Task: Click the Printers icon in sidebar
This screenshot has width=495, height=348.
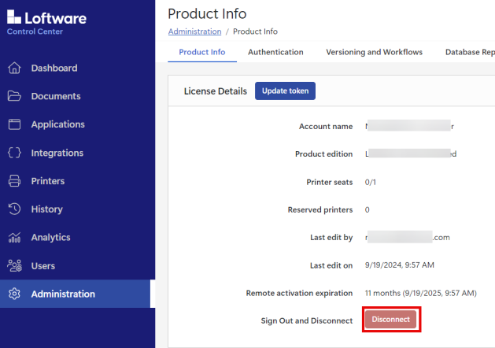Action: pyautogui.click(x=14, y=181)
